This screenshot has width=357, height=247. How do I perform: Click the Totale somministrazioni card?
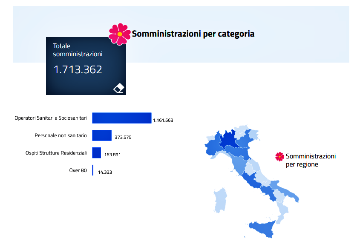[x=86, y=66]
